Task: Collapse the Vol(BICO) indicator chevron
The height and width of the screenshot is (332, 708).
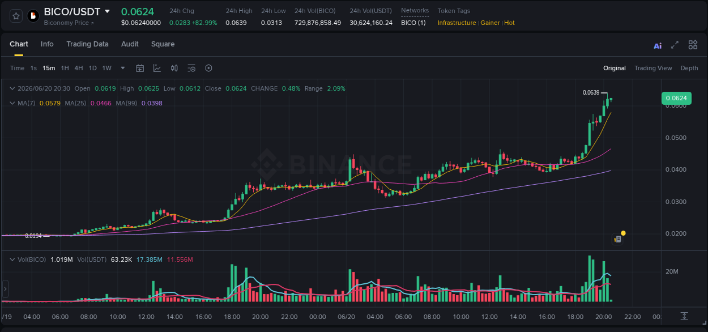Action: pyautogui.click(x=12, y=259)
